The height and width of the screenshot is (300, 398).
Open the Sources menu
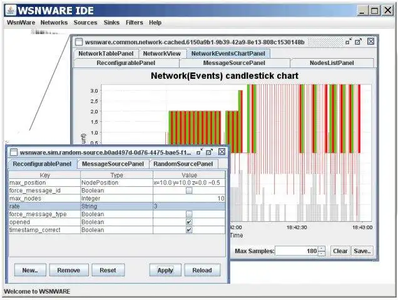86,22
